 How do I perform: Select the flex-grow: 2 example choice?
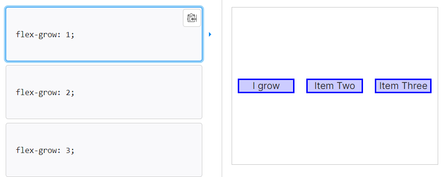point(104,92)
